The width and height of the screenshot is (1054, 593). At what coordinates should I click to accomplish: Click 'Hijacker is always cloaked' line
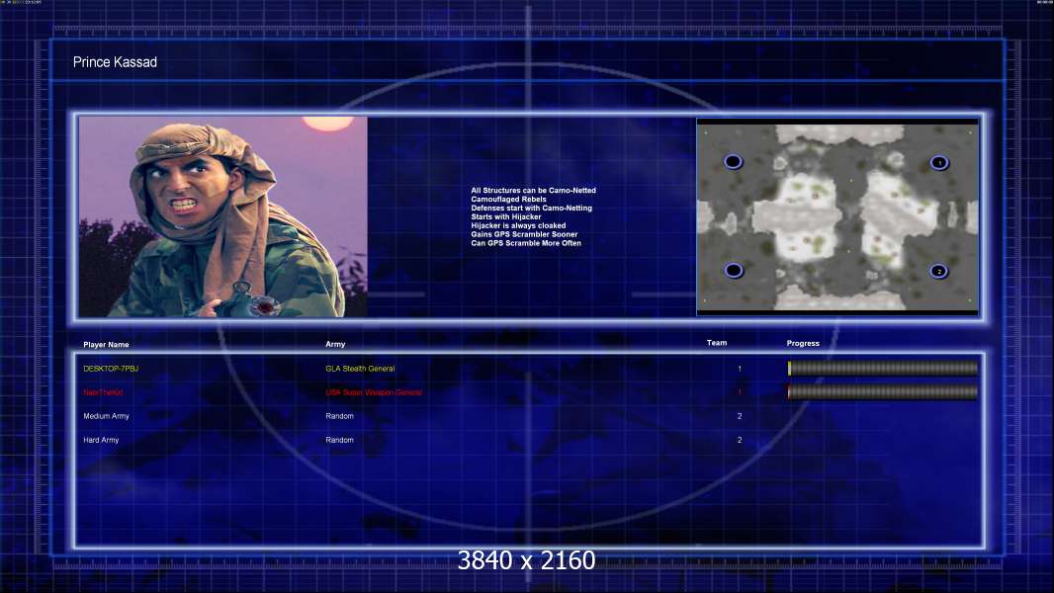518,225
